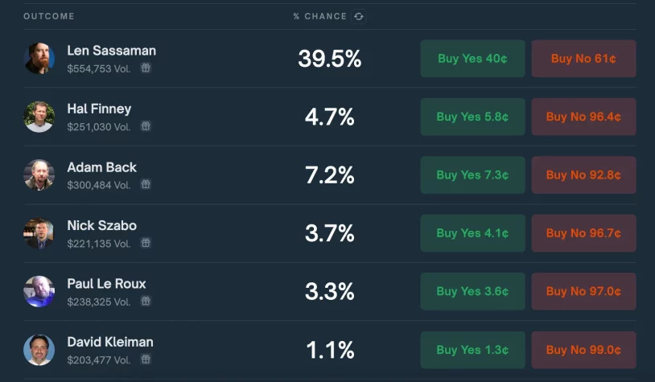Open the Adam Back outcome name
Viewport: 655px width, 382px height.
point(102,167)
